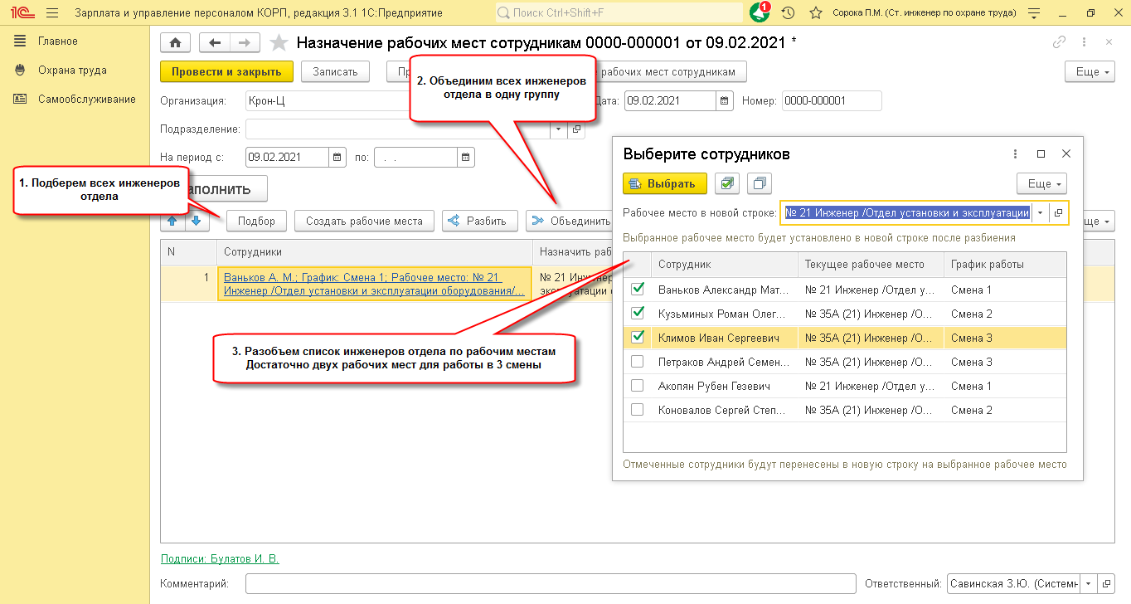Open the Ваньков А. М. employees link cell
Viewport: 1131px width, 604px height.
coord(375,284)
